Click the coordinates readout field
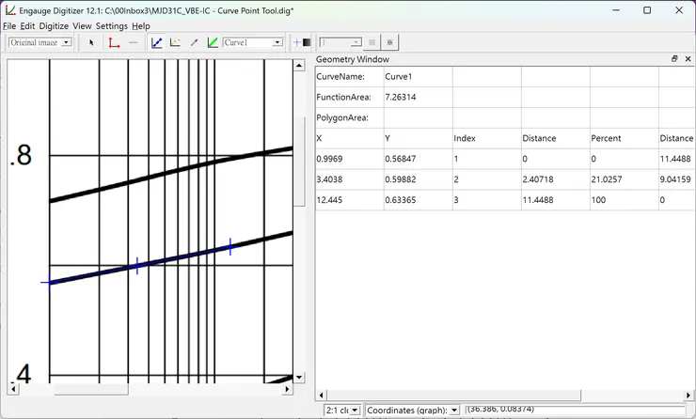 (576, 410)
